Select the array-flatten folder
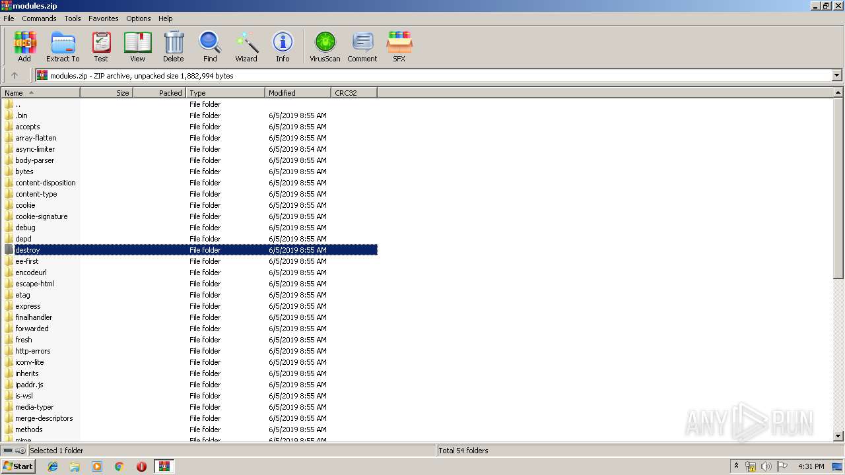This screenshot has width=845, height=475. (189, 138)
